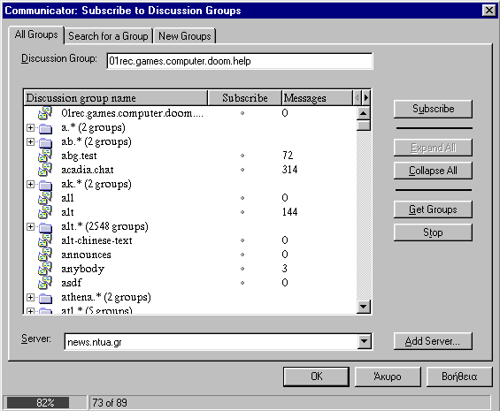This screenshot has width=500, height=411.
Task: Click the group list scroll down arrow
Action: [364, 307]
